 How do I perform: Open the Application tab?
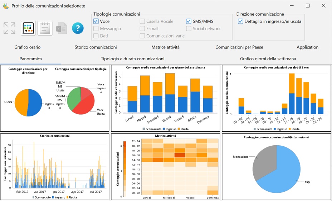[307, 47]
